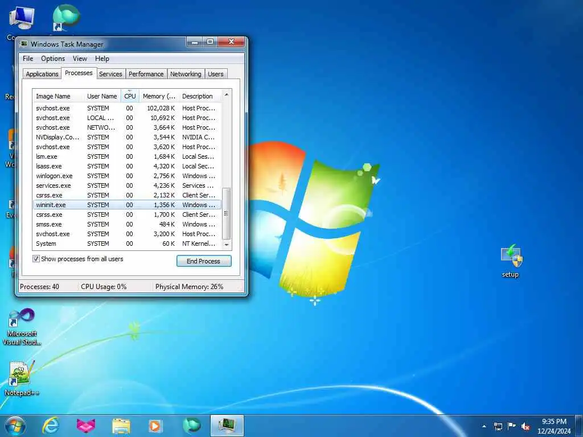This screenshot has width=583, height=437.
Task: Sort by Image Name column
Action: 58,96
